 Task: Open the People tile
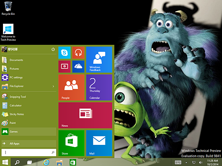pos(71,87)
